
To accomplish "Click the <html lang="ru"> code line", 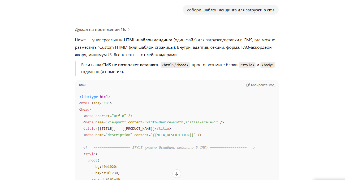I will coord(96,103).
